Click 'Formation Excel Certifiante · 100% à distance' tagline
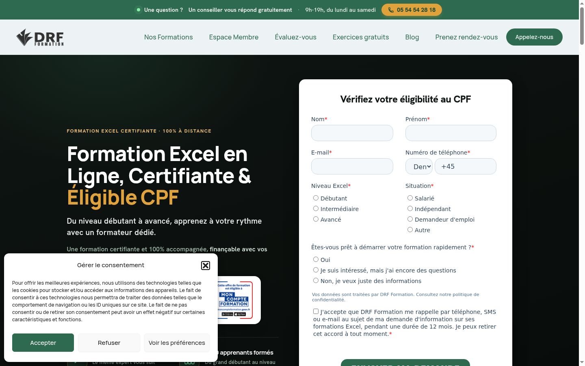 (x=139, y=131)
